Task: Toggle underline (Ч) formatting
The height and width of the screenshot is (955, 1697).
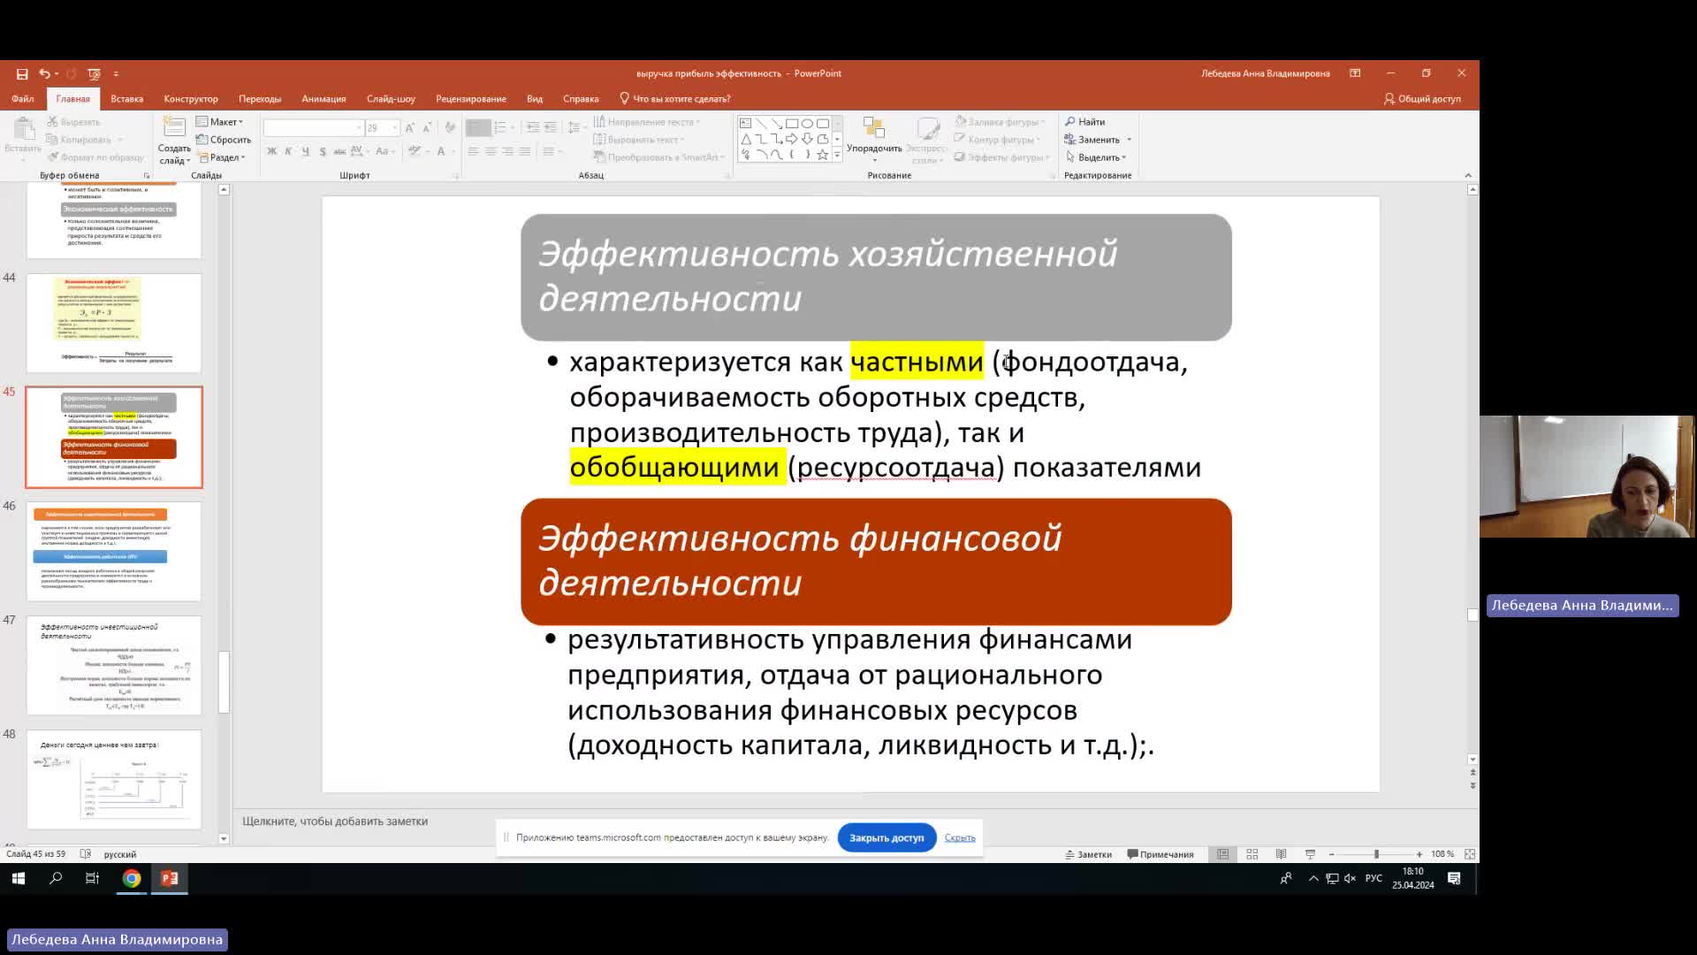Action: click(305, 151)
